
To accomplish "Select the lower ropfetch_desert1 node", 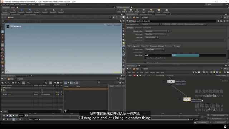I will click(187, 99).
